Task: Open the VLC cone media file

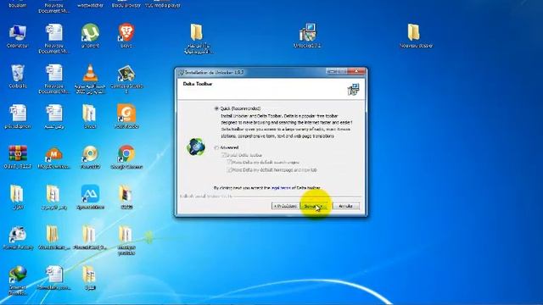Action: click(x=90, y=79)
